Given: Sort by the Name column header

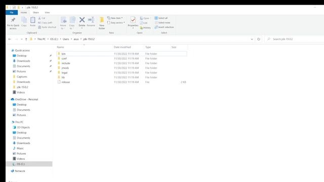Looking at the screenshot, I should 84,47.
